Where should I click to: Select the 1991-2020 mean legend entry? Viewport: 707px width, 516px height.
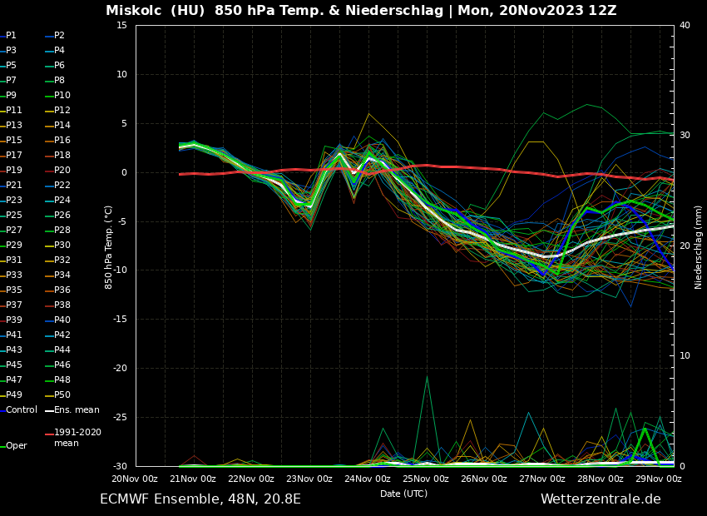tap(77, 438)
